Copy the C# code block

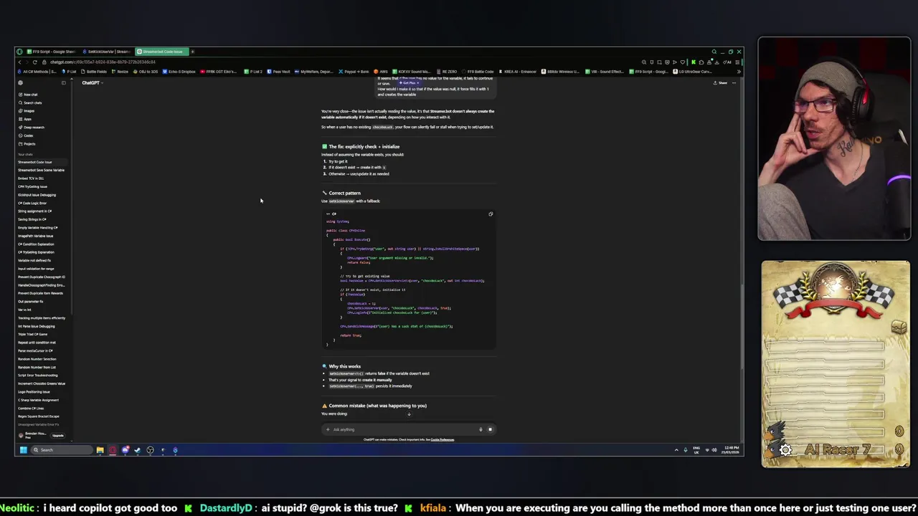491,214
